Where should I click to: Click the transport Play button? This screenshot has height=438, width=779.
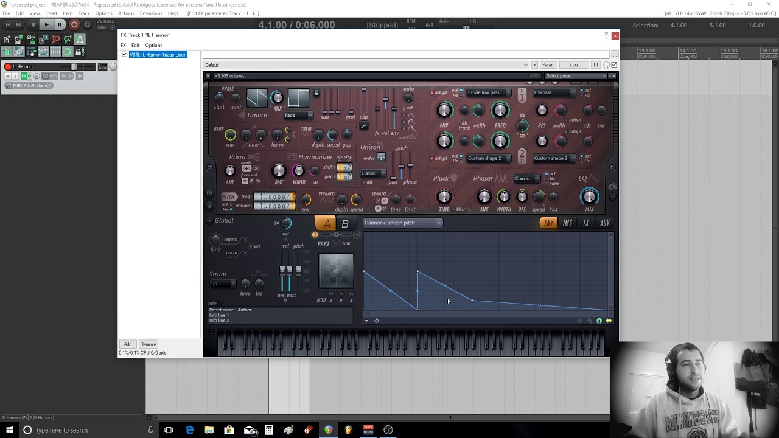coord(46,24)
